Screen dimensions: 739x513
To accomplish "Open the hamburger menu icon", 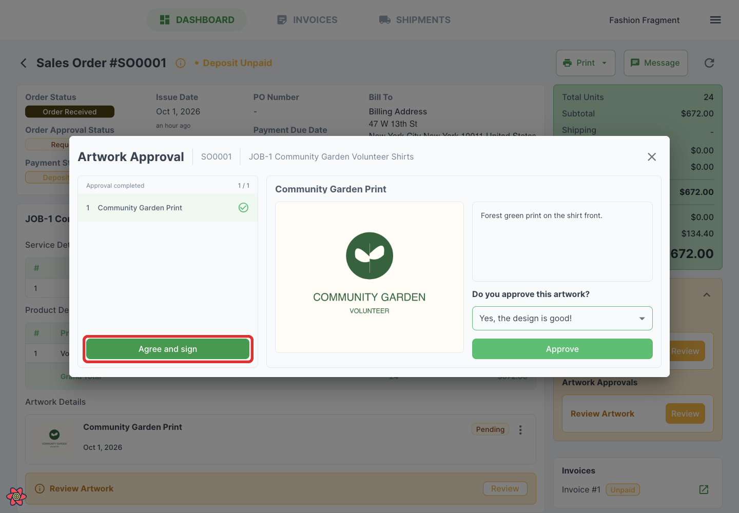I will click(x=715, y=20).
